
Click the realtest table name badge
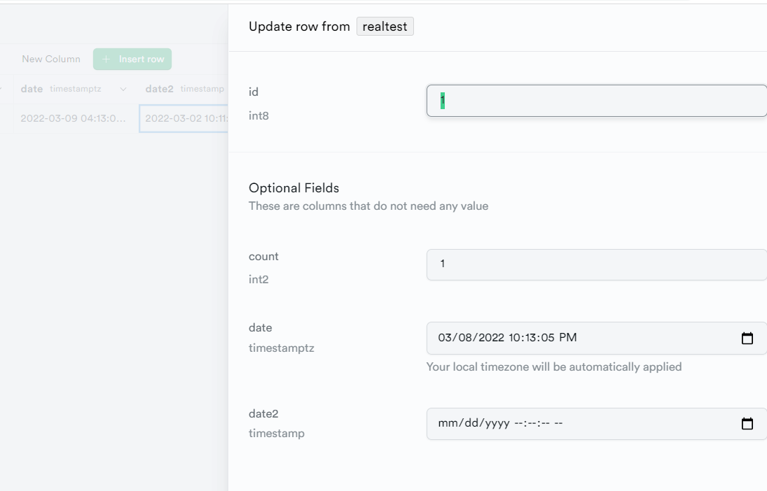click(x=385, y=27)
